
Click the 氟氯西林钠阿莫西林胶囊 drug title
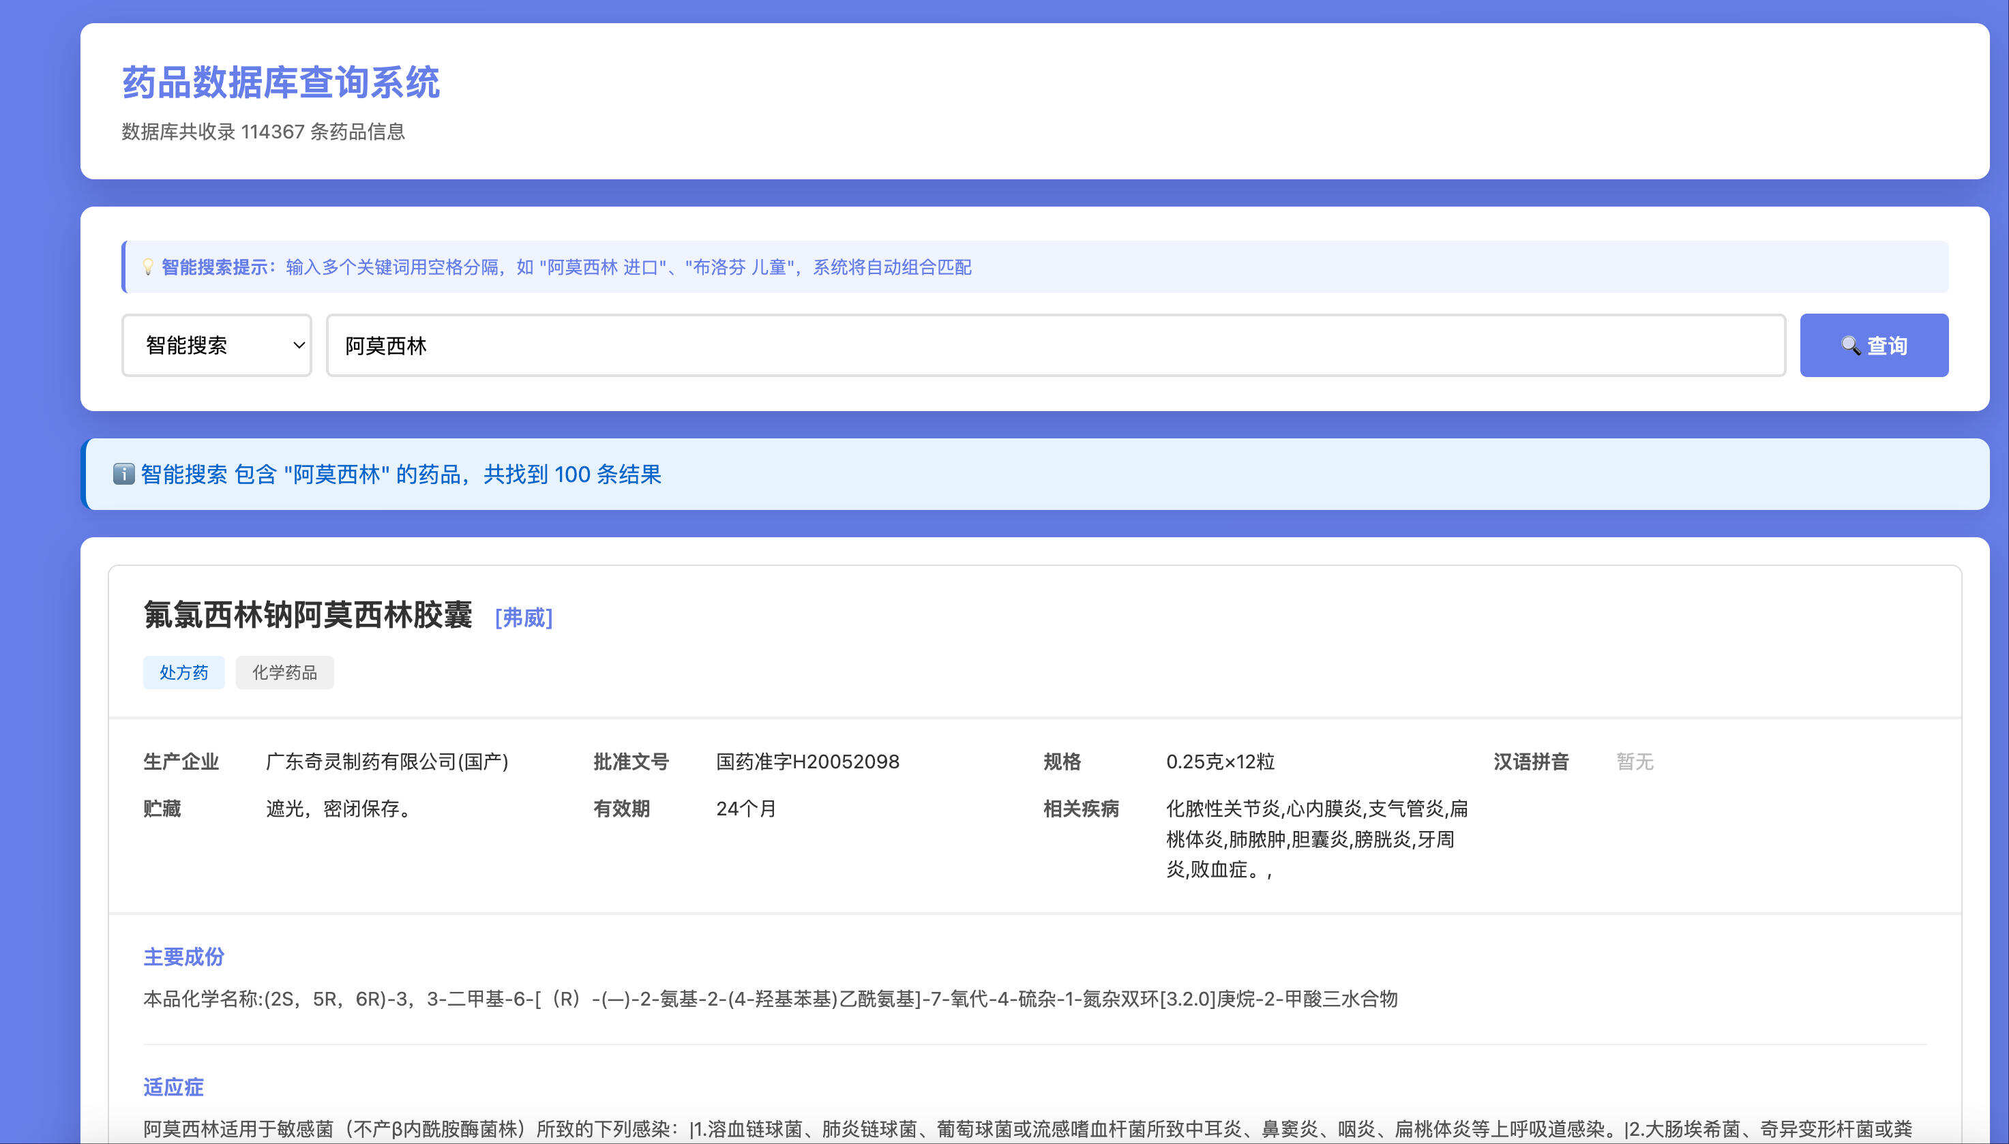pos(307,615)
